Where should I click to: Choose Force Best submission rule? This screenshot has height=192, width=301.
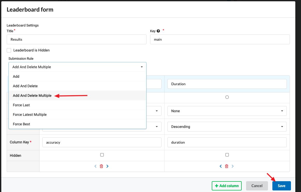tap(21, 124)
